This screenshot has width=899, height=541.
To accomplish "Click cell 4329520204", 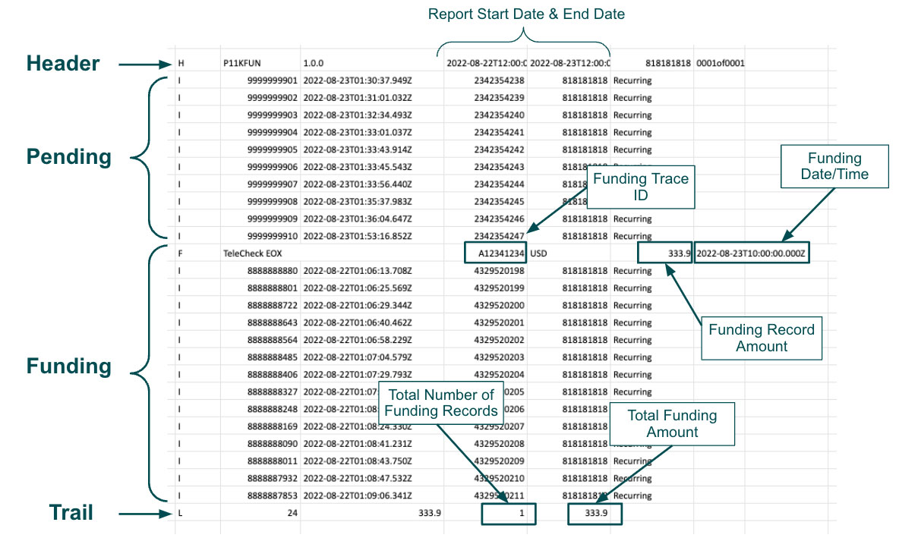I will pyautogui.click(x=499, y=374).
